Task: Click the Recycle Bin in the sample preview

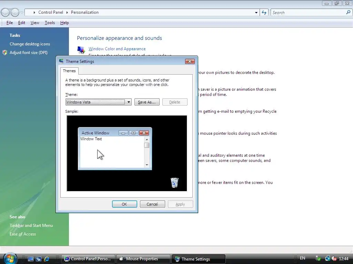Action: [174, 183]
